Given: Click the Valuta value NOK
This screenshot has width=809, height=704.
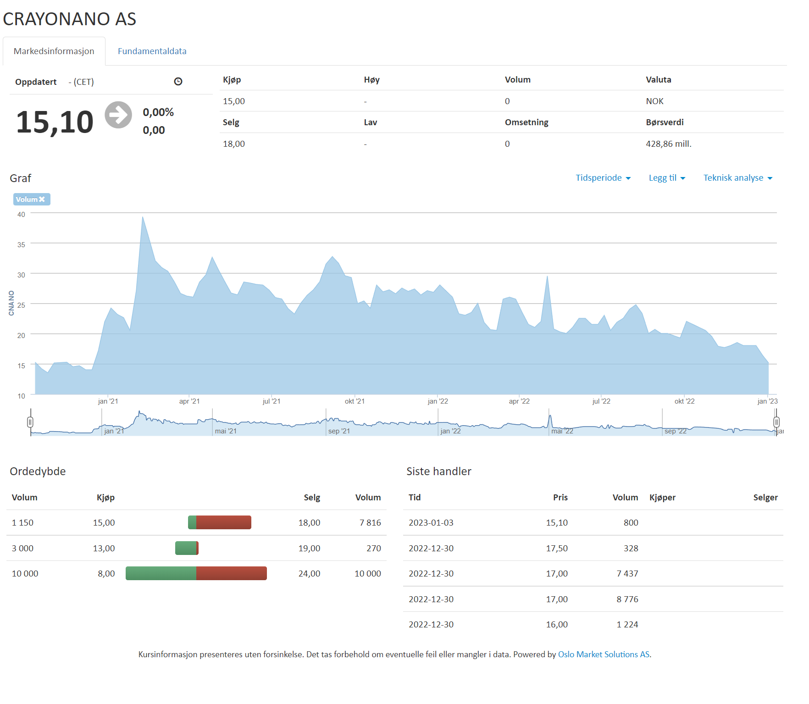Looking at the screenshot, I should click(x=654, y=101).
